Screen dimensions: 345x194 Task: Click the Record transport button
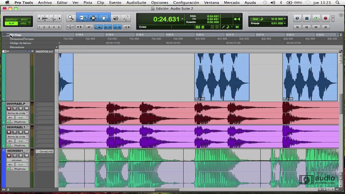[x=325, y=18]
